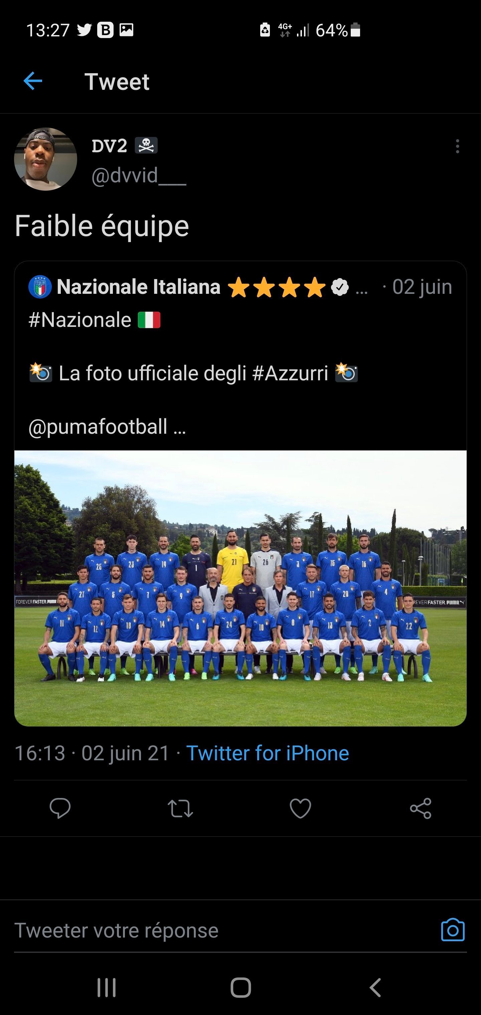Tap the Nazionale Italiana avatar badge
481x1015 pixels.
(x=40, y=287)
